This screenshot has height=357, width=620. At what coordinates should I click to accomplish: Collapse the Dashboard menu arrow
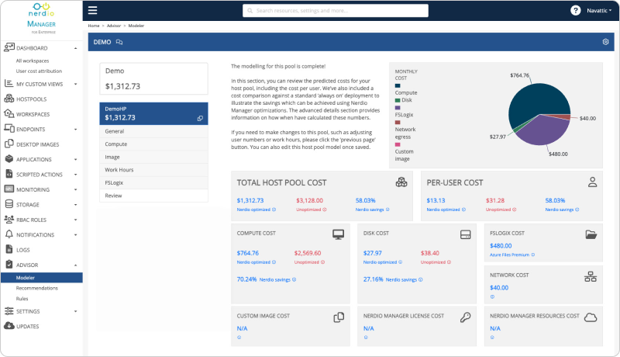[x=75, y=48]
